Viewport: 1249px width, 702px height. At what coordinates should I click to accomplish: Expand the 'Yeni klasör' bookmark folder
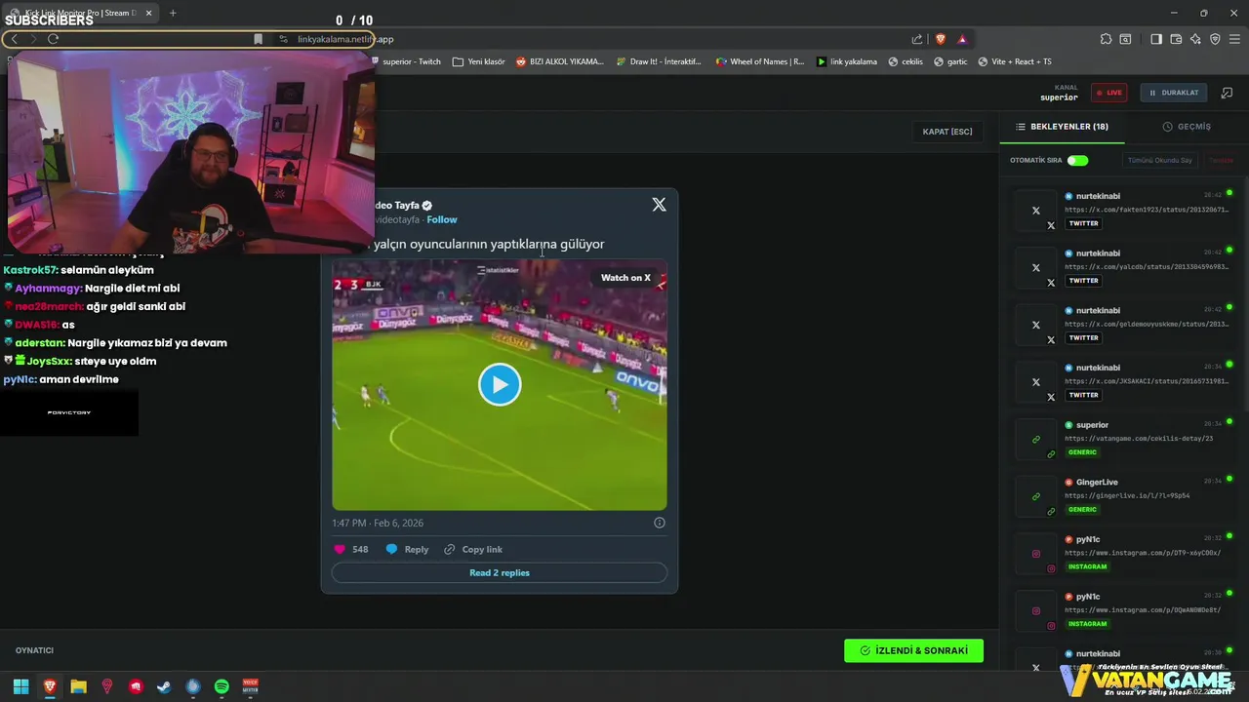pos(478,61)
